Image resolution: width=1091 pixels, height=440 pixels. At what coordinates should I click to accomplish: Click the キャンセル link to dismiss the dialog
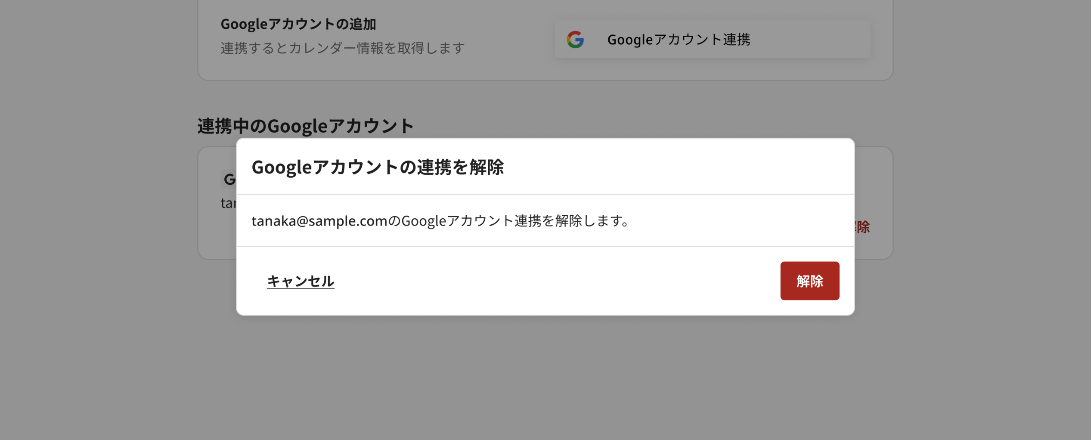(x=301, y=281)
